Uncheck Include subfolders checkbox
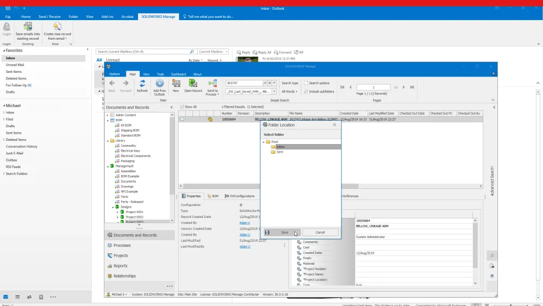 pos(306,91)
